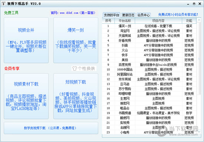Click the scroll down arrow of the list
The height and width of the screenshot is (142, 204).
click(x=199, y=132)
